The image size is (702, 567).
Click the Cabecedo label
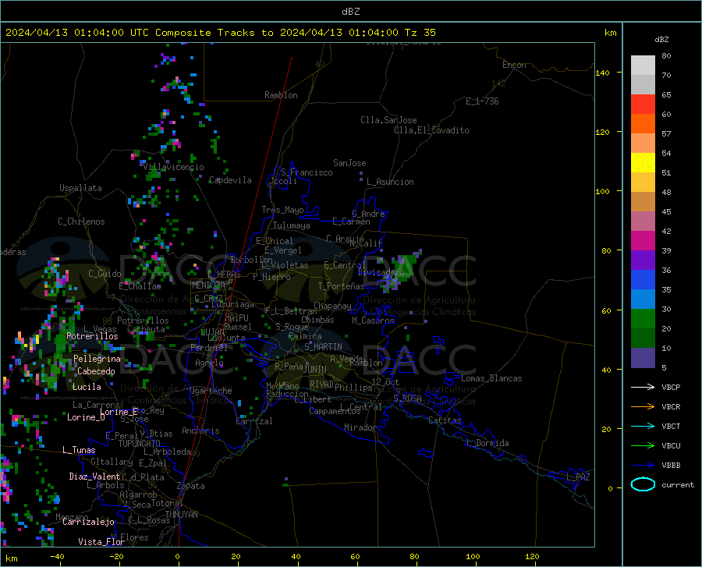tap(96, 371)
